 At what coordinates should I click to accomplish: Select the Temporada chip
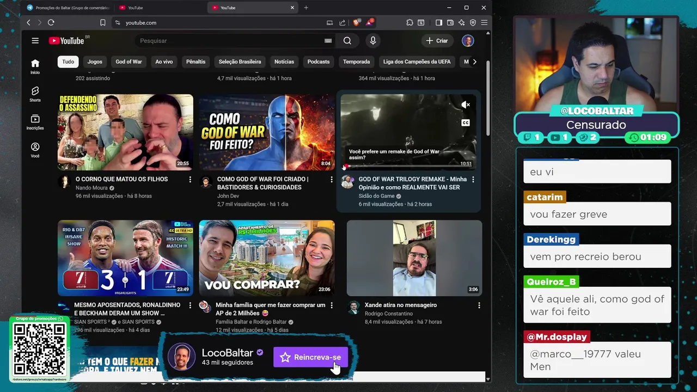click(x=356, y=62)
